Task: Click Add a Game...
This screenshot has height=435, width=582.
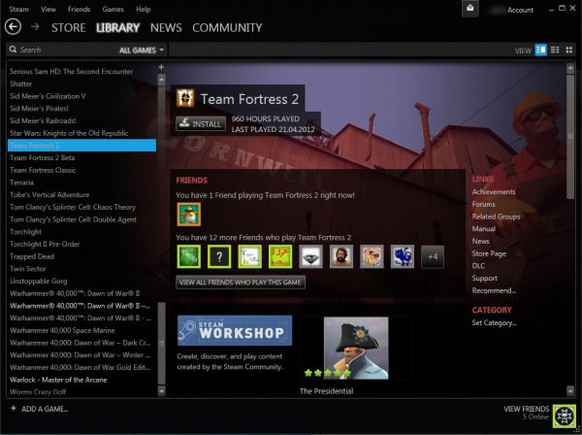Action: [x=45, y=409]
